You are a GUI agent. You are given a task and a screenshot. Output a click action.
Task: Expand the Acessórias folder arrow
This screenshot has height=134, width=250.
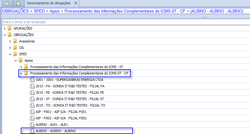tap(10, 41)
